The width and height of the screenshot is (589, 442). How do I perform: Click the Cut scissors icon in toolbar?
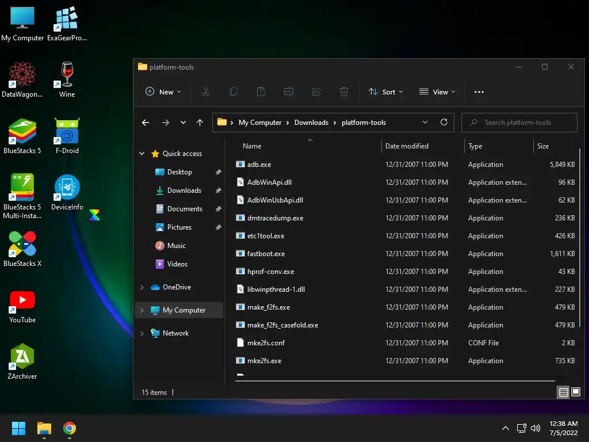click(x=205, y=92)
